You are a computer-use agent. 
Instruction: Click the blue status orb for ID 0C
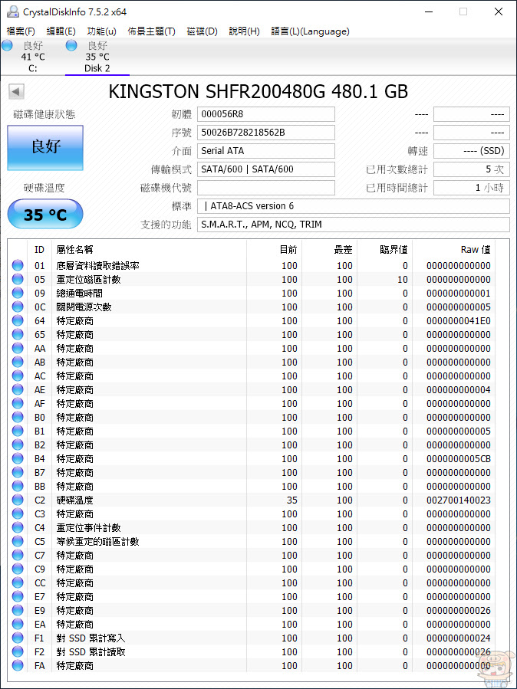18,307
